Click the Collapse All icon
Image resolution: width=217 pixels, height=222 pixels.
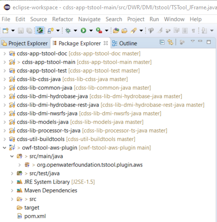point(162,42)
